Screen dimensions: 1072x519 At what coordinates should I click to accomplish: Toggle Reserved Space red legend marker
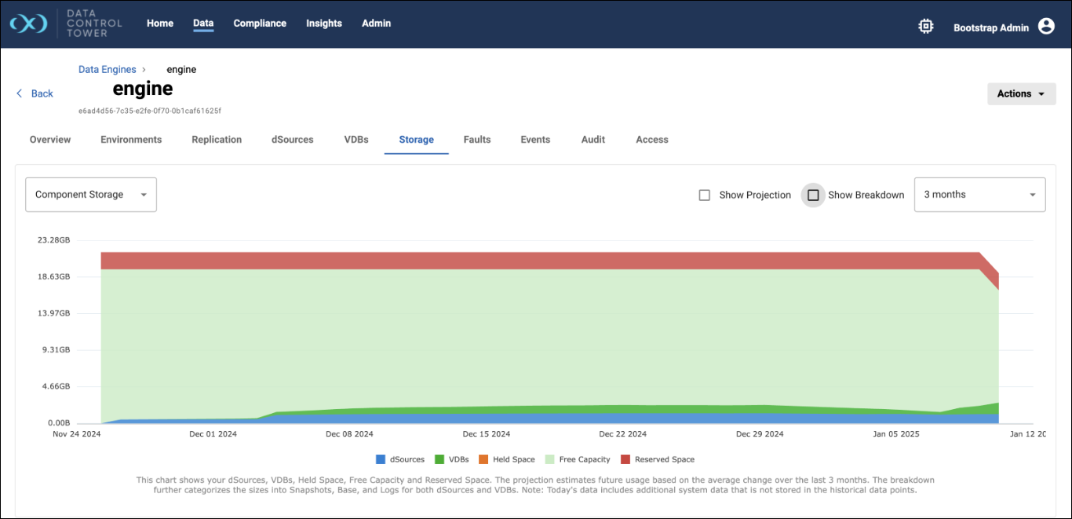tap(625, 459)
